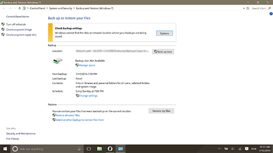Click the volume speaker tray icon
This screenshot has height=153, width=273.
point(233,149)
